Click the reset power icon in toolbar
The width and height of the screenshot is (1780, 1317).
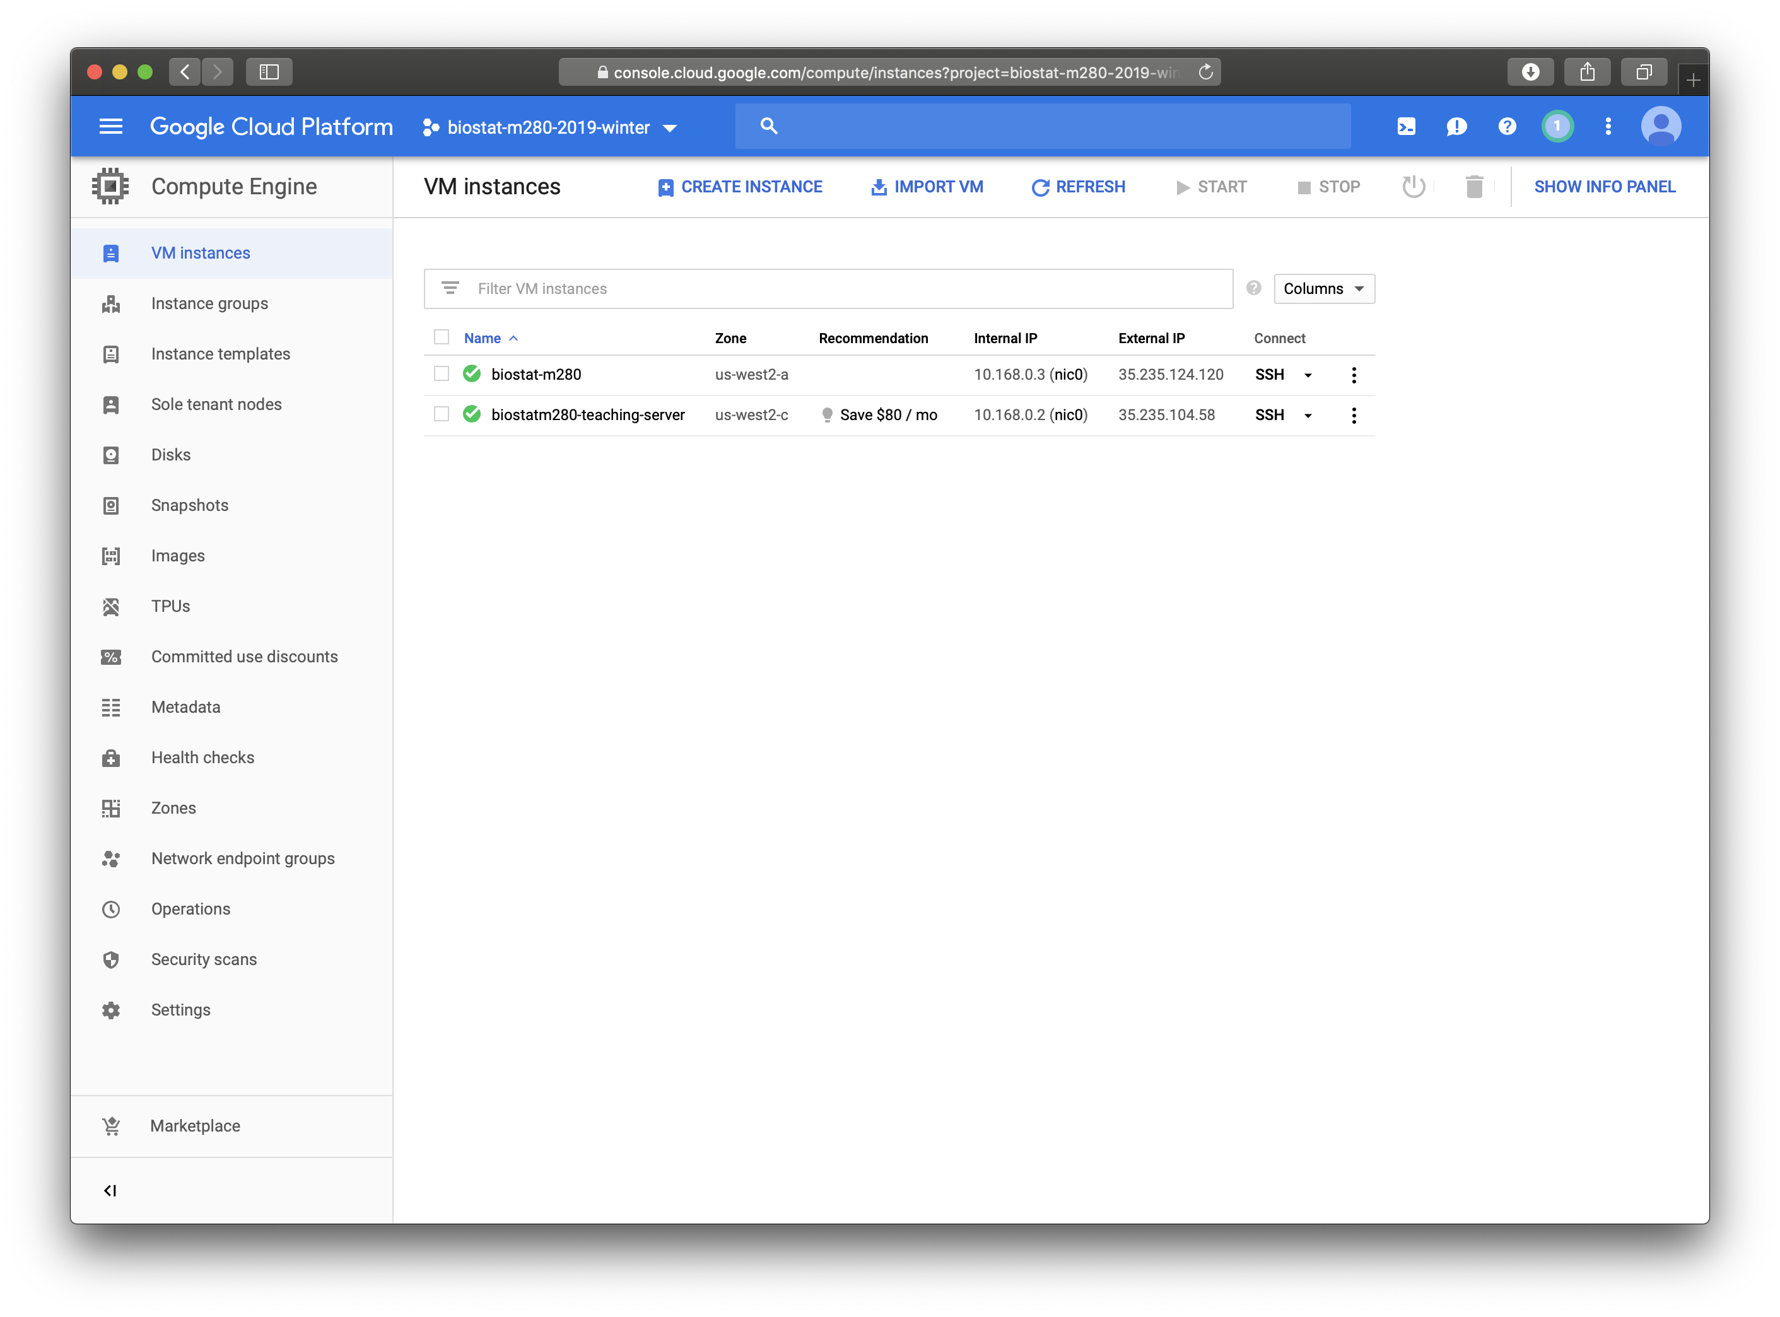[x=1414, y=187]
